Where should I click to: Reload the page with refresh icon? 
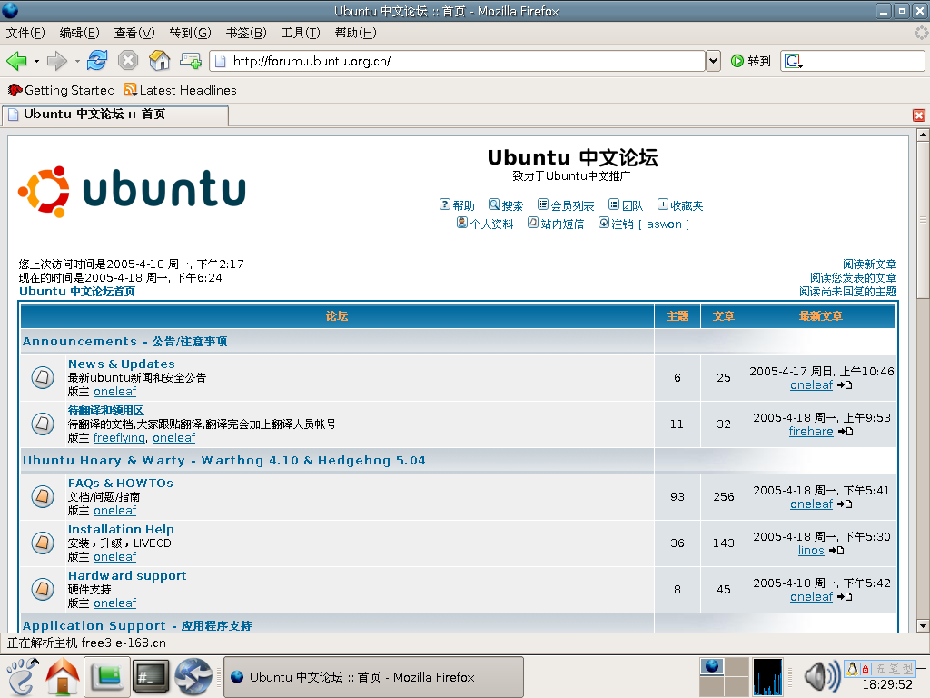[97, 61]
